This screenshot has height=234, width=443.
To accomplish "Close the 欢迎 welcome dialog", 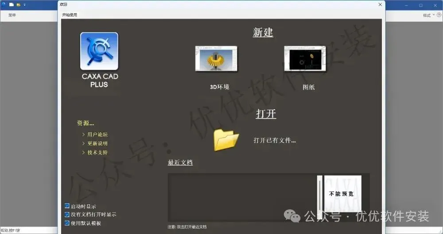I will [x=380, y=4].
